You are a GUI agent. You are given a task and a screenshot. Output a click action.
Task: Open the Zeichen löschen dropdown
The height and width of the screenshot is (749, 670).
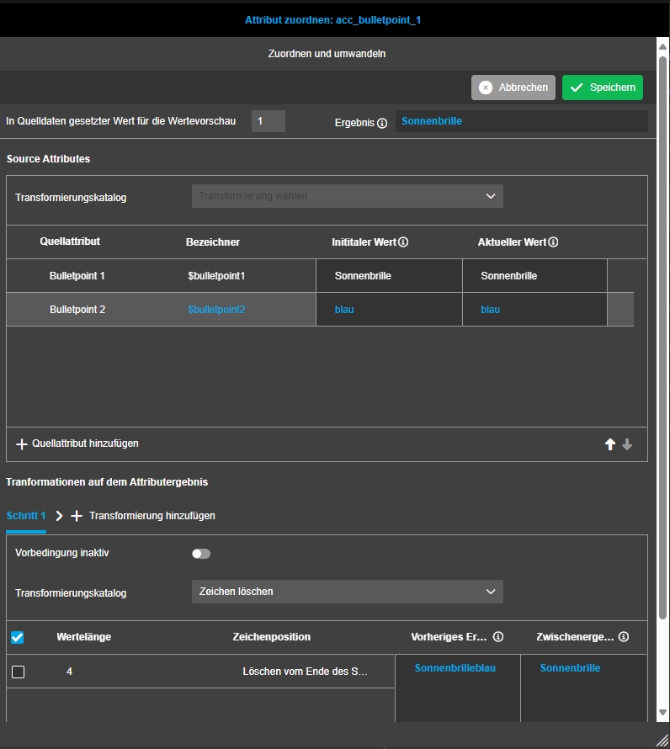pos(347,592)
